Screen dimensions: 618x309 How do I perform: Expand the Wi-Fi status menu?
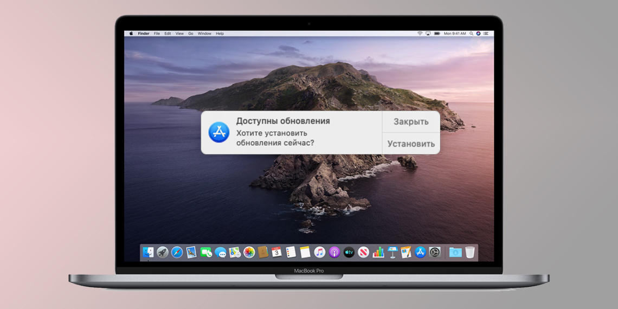(x=420, y=34)
